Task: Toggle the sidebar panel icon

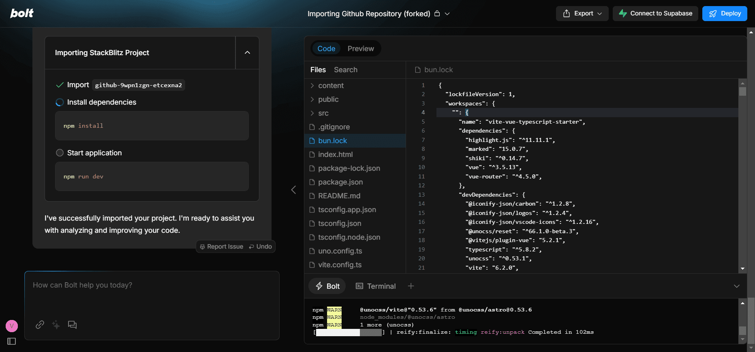Action: coord(12,341)
